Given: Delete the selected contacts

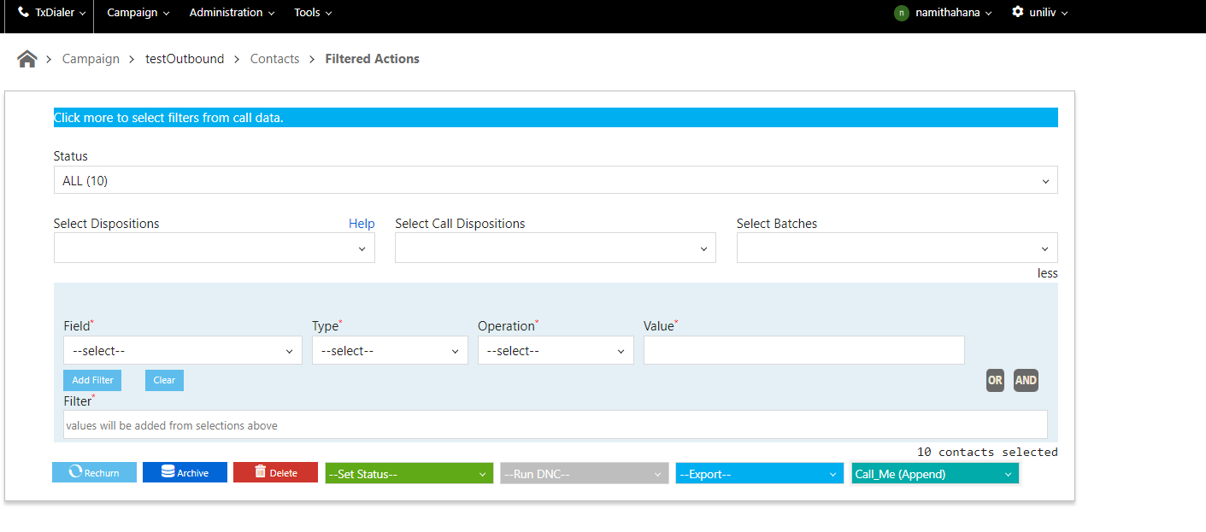Looking at the screenshot, I should point(275,472).
